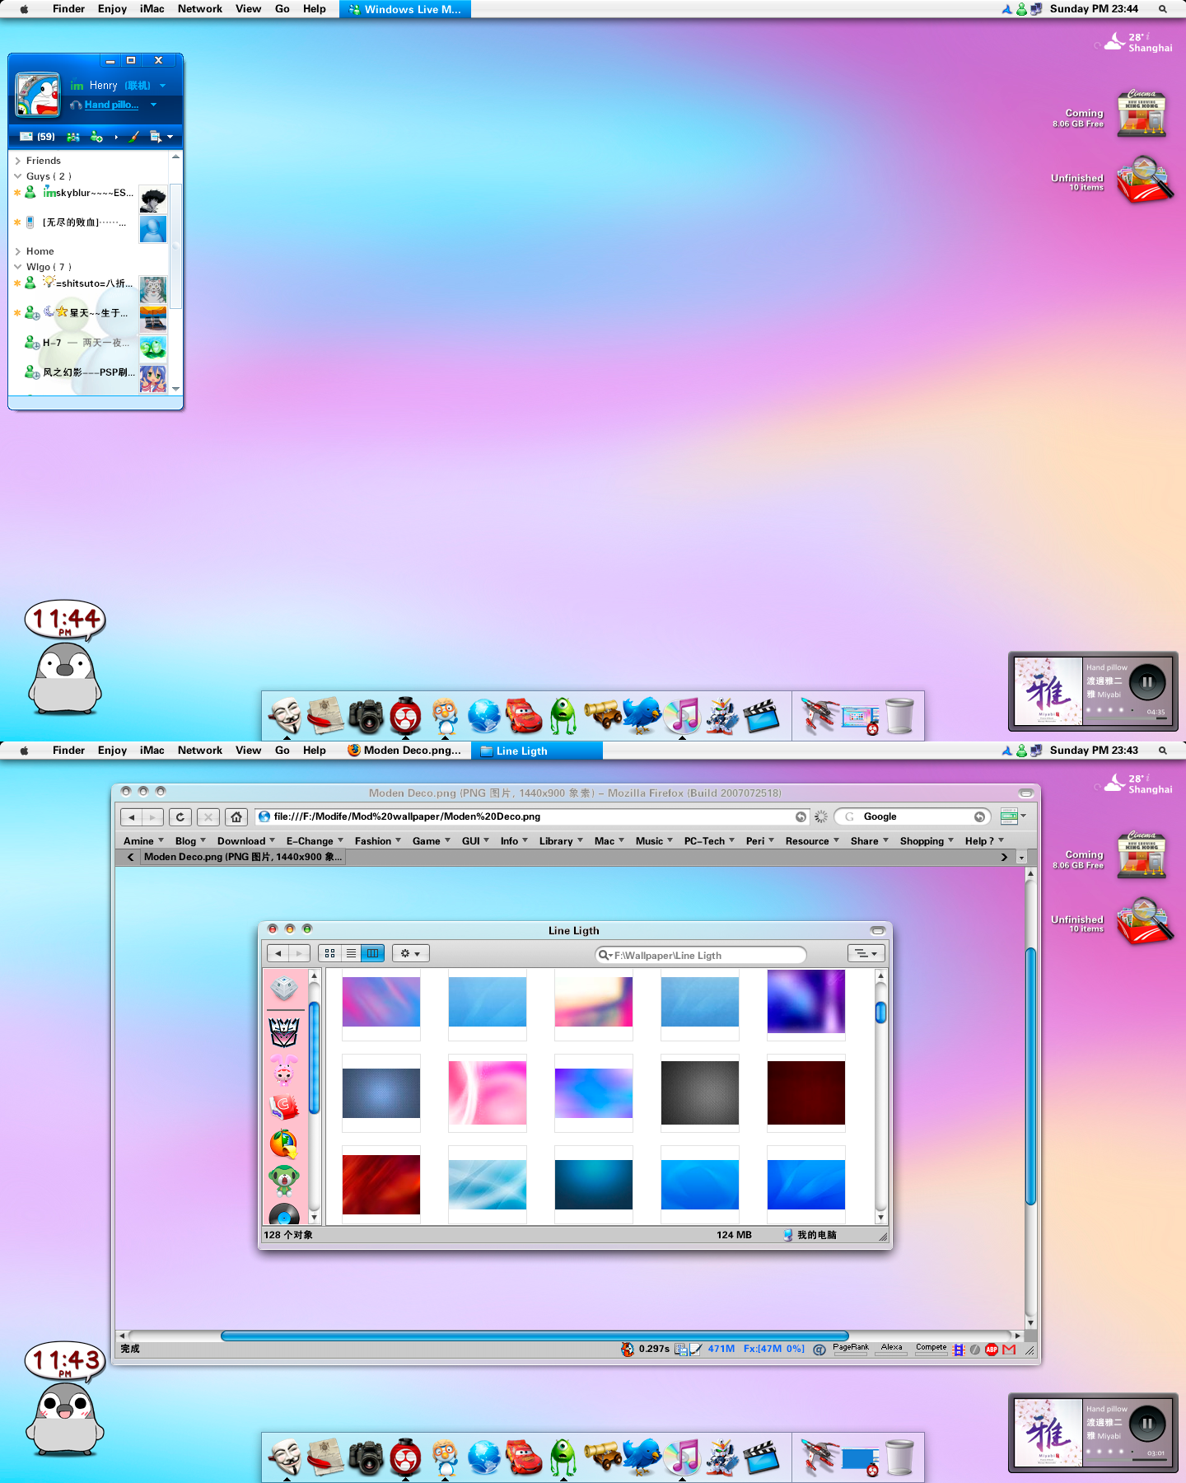Select the dark maroon wallpaper thumbnail
Image resolution: width=1186 pixels, height=1483 pixels.
click(806, 1092)
